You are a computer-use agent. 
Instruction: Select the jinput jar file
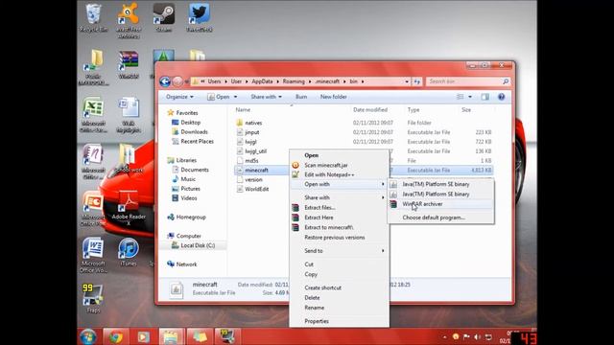[x=251, y=132]
